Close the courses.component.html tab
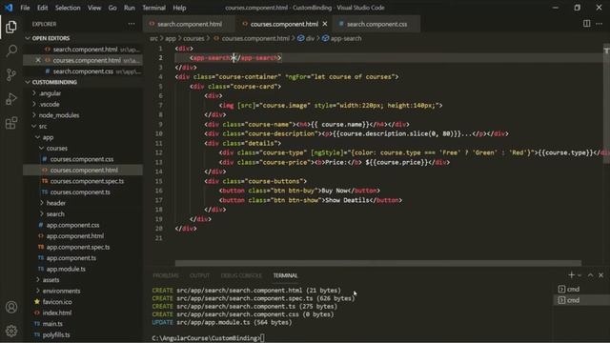The height and width of the screenshot is (343, 610). [325, 24]
